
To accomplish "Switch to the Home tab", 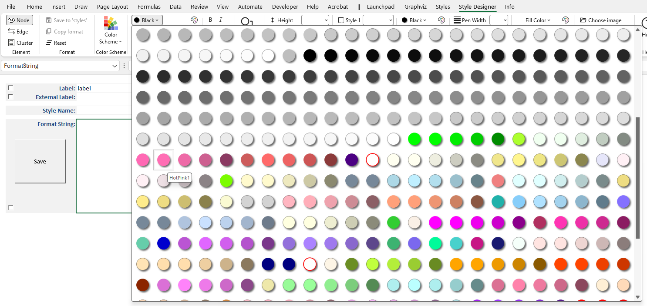I will (34, 7).
